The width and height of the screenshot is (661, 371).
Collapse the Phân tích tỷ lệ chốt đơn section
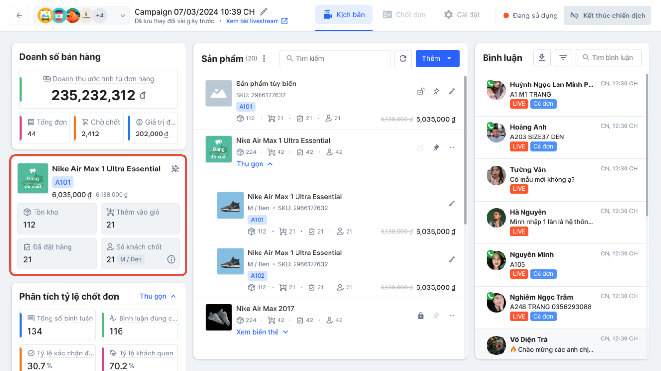[158, 296]
